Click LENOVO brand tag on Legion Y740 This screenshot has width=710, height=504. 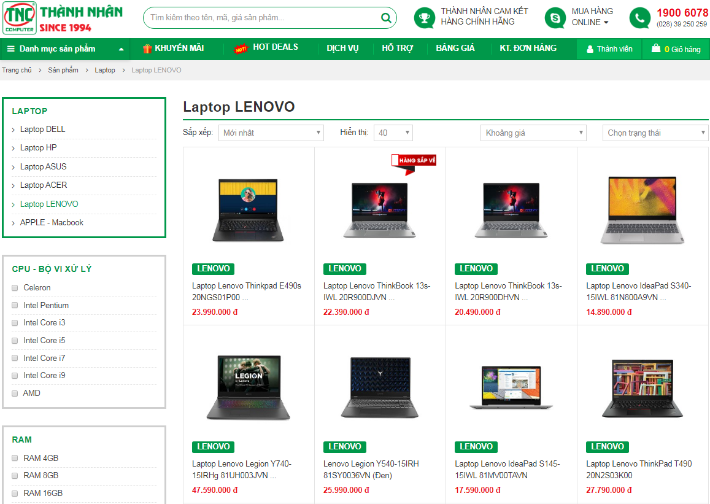pos(214,446)
